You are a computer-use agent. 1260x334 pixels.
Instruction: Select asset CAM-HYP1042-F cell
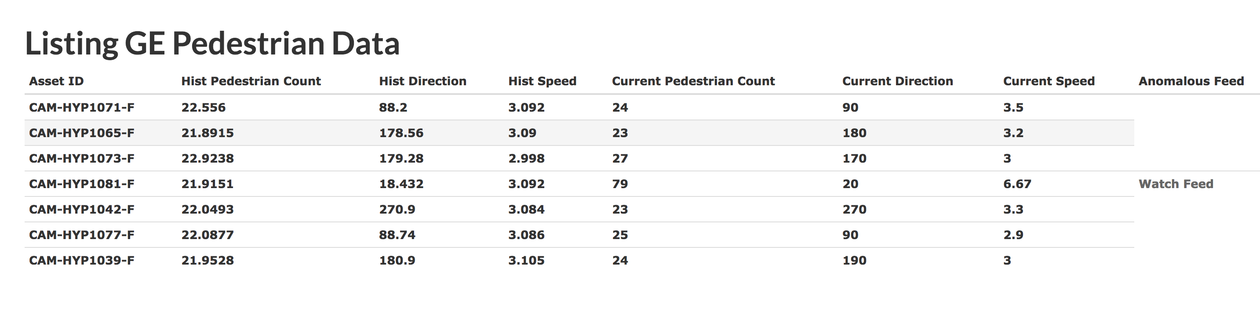pyautogui.click(x=82, y=209)
